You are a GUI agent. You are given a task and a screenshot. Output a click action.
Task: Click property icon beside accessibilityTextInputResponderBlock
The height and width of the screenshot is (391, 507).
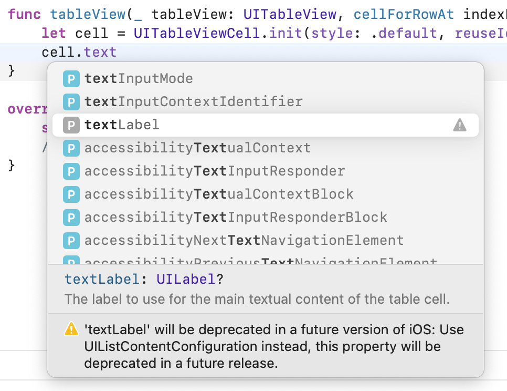pyautogui.click(x=71, y=218)
